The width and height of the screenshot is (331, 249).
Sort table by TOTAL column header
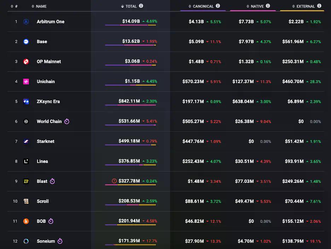coord(129,6)
